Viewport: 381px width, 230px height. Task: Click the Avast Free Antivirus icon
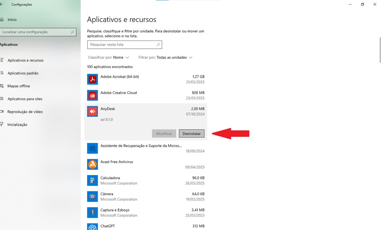click(92, 165)
